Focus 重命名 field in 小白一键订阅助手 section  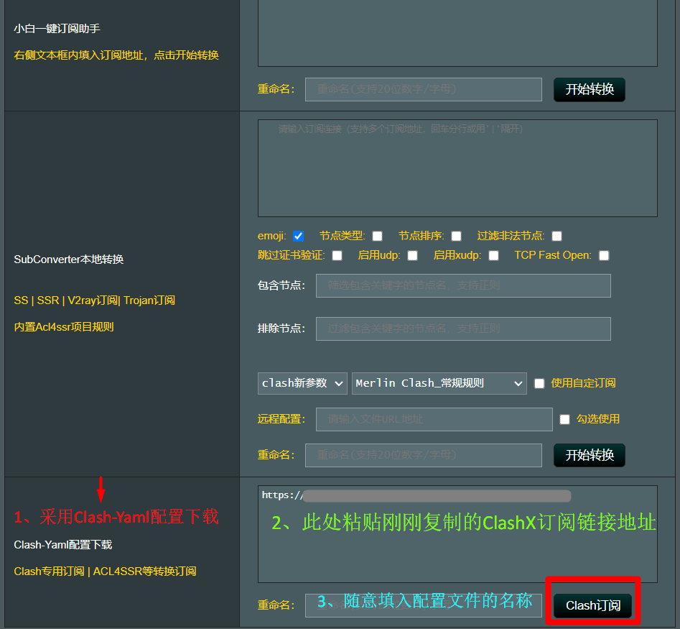pos(423,89)
